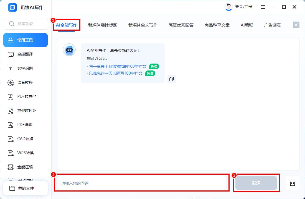Screen dimensions: 305x199
Task: Minimize the application window
Action: pos(273,7)
